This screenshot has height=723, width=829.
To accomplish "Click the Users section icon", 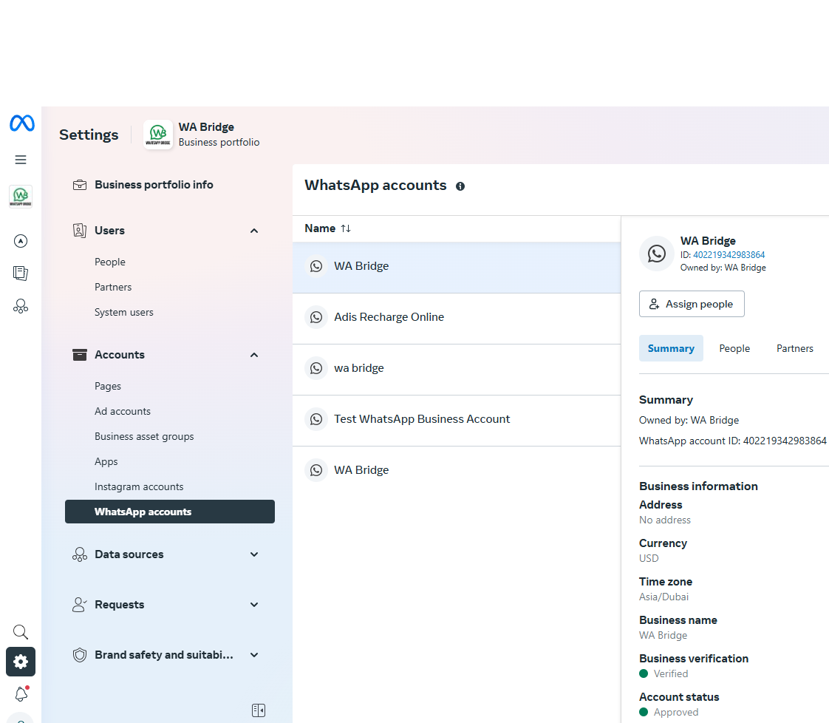I will tap(80, 231).
